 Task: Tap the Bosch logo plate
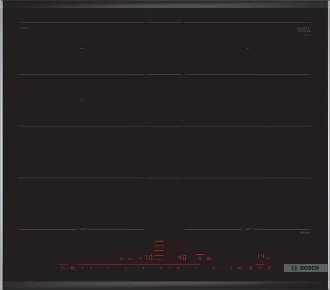(306, 268)
